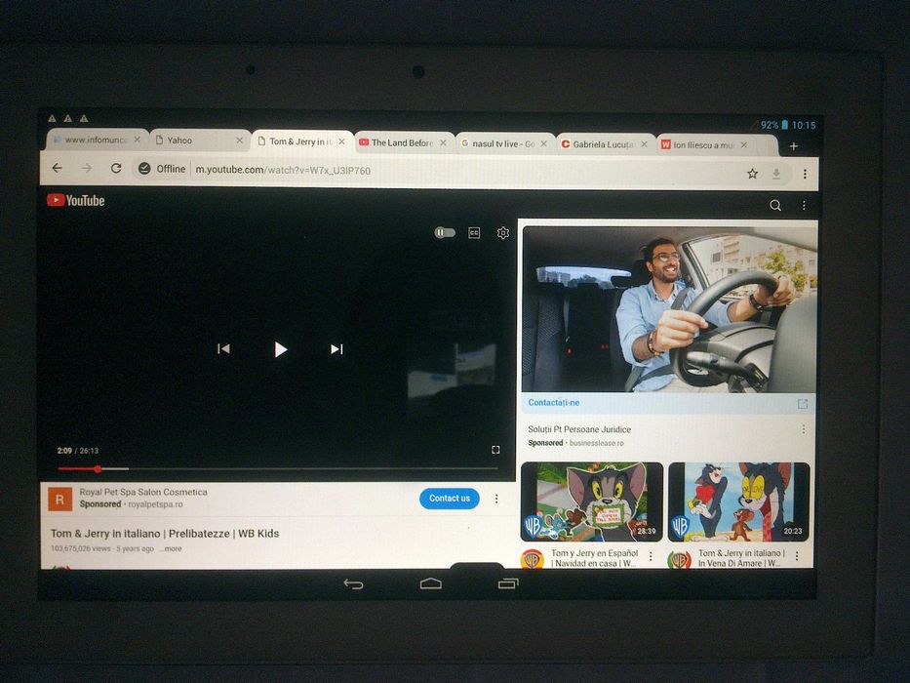Image resolution: width=910 pixels, height=683 pixels.
Task: Close the Gabriela Lucuța tab
Action: coord(644,144)
